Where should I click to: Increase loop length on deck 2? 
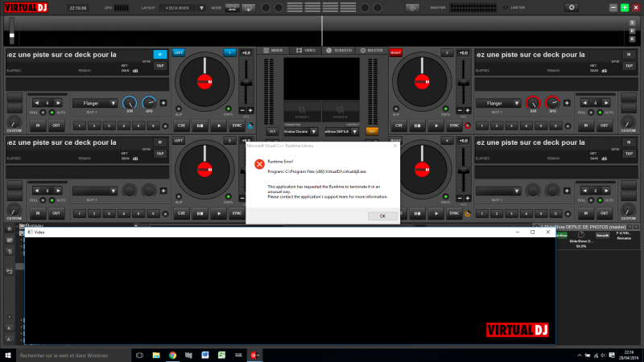[606, 103]
